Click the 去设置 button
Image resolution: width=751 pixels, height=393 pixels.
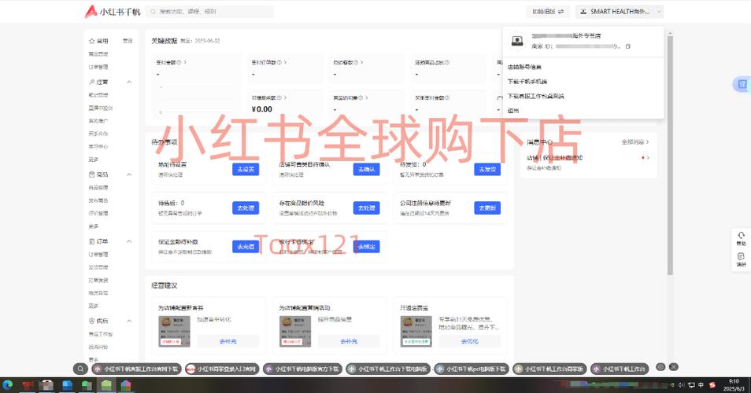click(246, 169)
